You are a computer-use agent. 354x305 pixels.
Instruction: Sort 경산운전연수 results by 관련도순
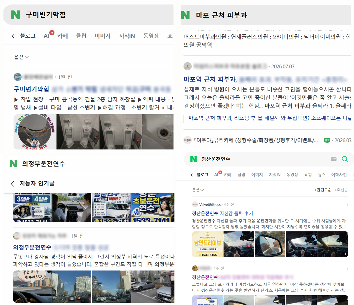(x=323, y=190)
